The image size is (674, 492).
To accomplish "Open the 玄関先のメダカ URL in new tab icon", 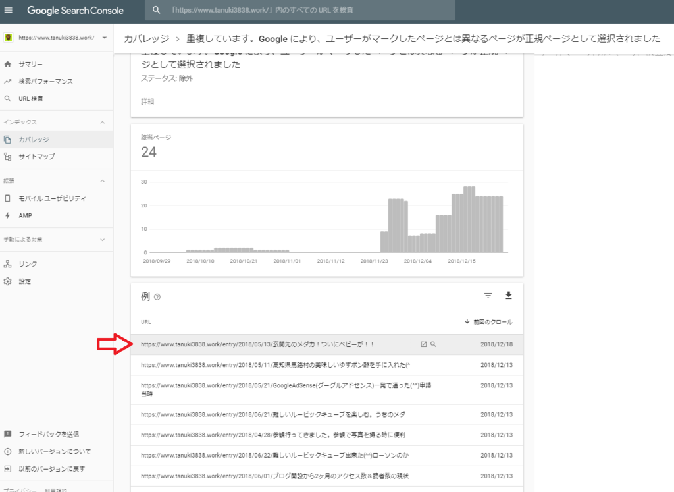I will pyautogui.click(x=423, y=344).
